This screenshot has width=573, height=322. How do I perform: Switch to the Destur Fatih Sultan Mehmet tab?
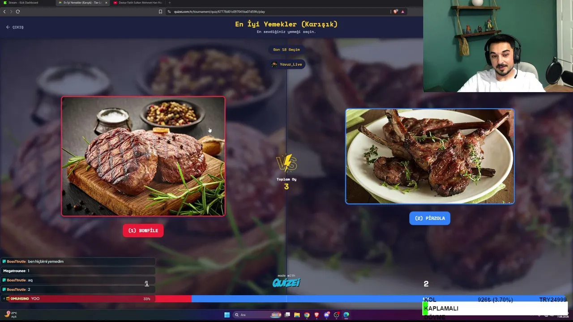click(137, 3)
